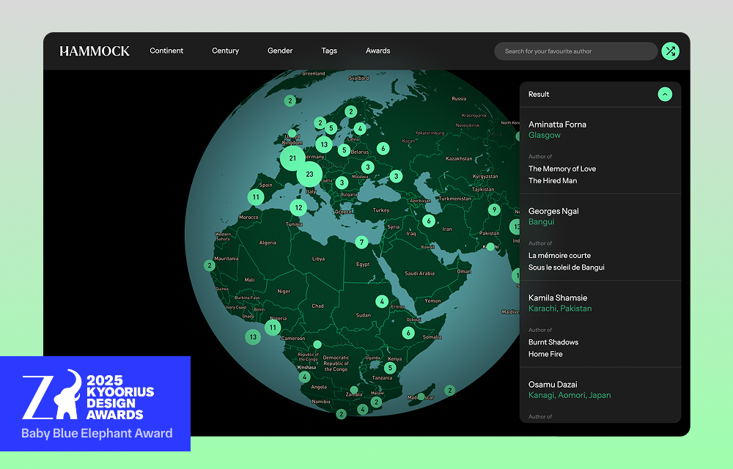
Task: Open the Gender filter menu
Action: tap(280, 51)
